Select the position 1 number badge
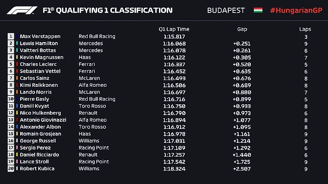Viewport: 328px width, 184px height. 11,36
